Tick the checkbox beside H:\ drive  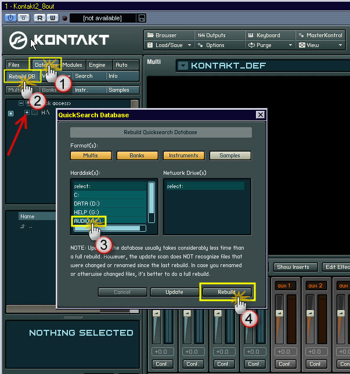point(35,112)
